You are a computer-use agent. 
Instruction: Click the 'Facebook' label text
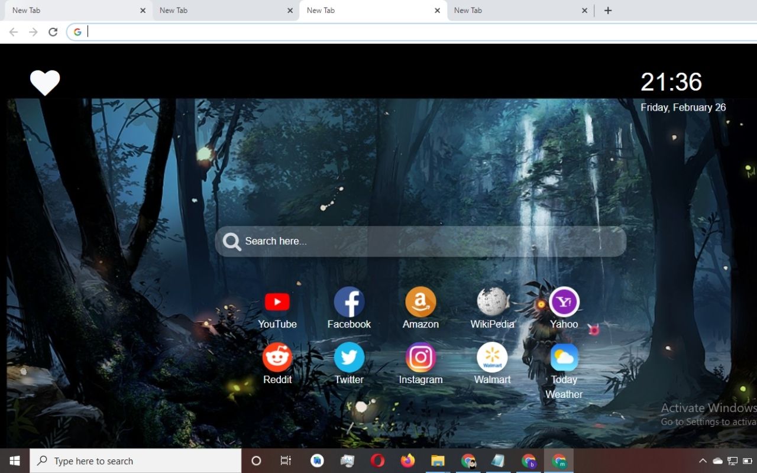click(349, 324)
